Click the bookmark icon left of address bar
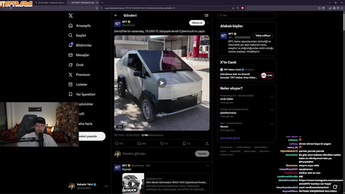 pyautogui.click(x=97, y=8)
